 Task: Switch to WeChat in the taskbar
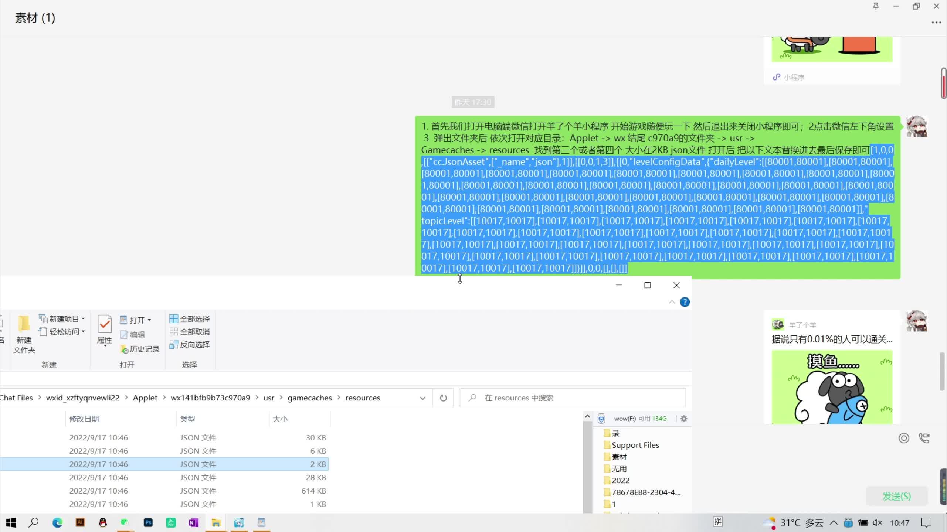pyautogui.click(x=125, y=522)
